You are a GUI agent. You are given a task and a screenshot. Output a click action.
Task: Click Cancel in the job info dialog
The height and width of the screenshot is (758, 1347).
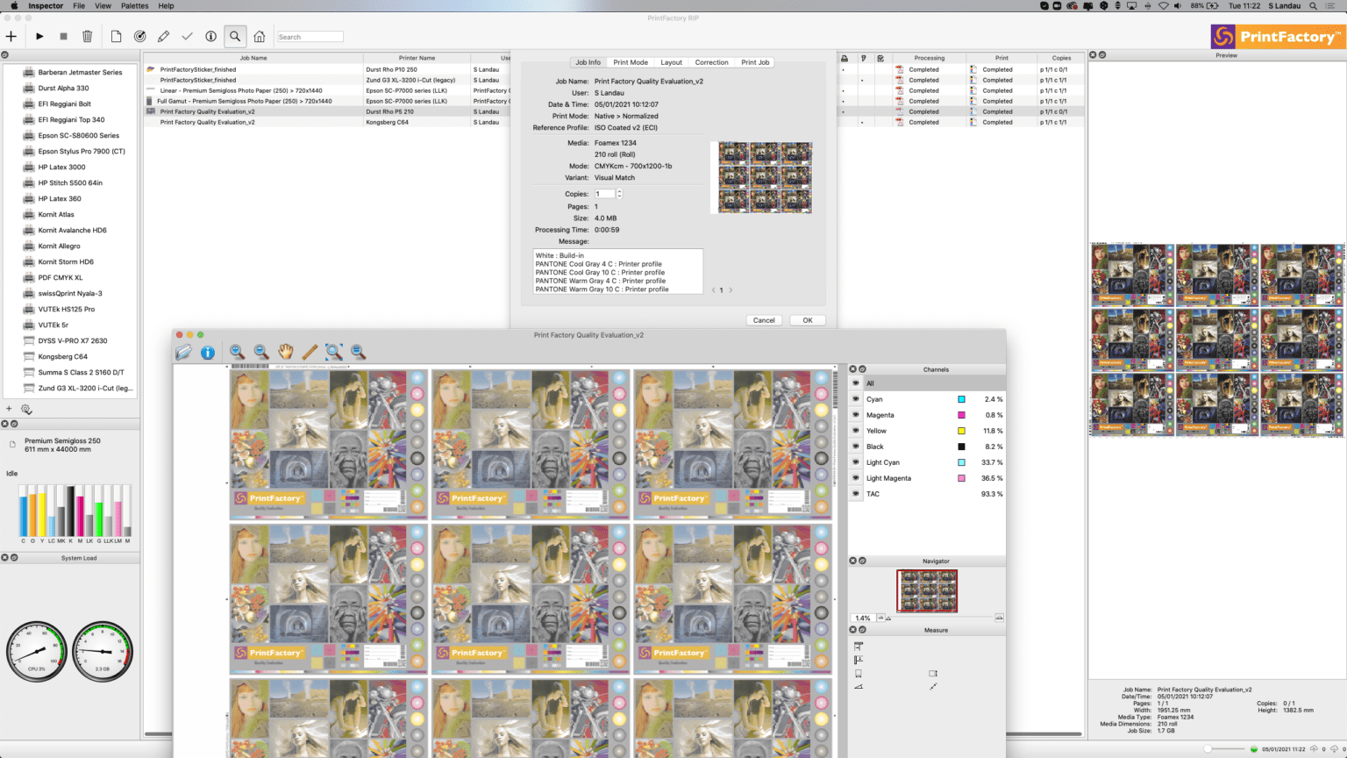coord(763,319)
